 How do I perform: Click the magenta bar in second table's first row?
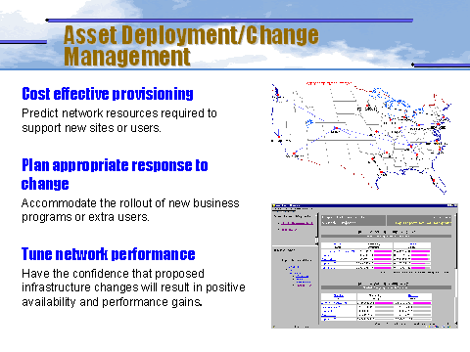[x=384, y=303]
